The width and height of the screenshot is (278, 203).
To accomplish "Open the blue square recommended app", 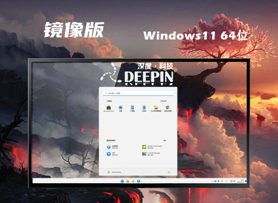I will 112,154.
